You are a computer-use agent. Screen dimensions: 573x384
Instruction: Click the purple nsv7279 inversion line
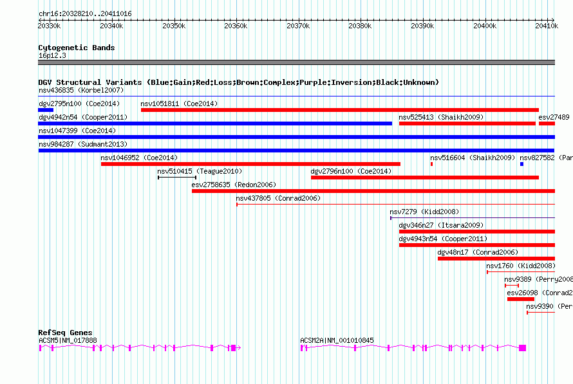tap(473, 218)
